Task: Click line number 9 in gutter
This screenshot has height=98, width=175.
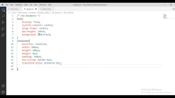Action: coord(13,41)
